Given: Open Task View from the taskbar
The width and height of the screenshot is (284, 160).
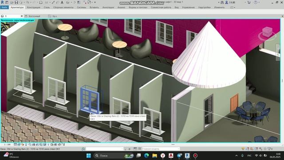Looking at the screenshot, I should pyautogui.click(x=138, y=156).
